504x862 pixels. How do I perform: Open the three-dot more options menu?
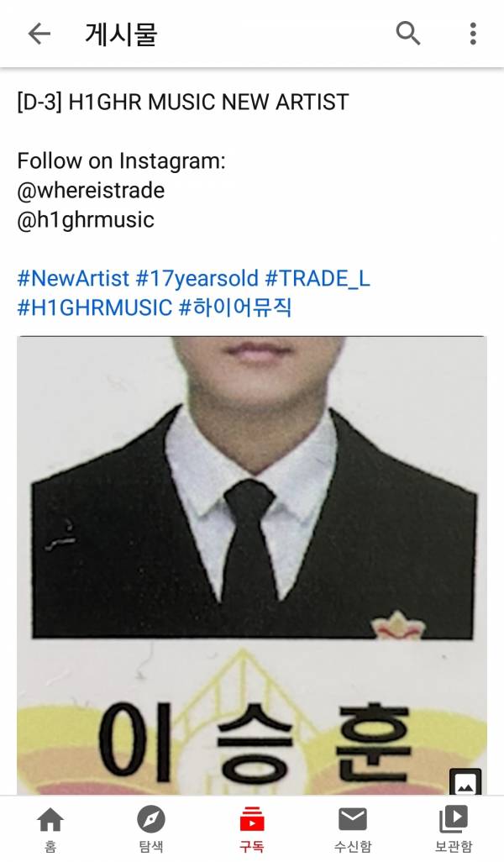473,34
